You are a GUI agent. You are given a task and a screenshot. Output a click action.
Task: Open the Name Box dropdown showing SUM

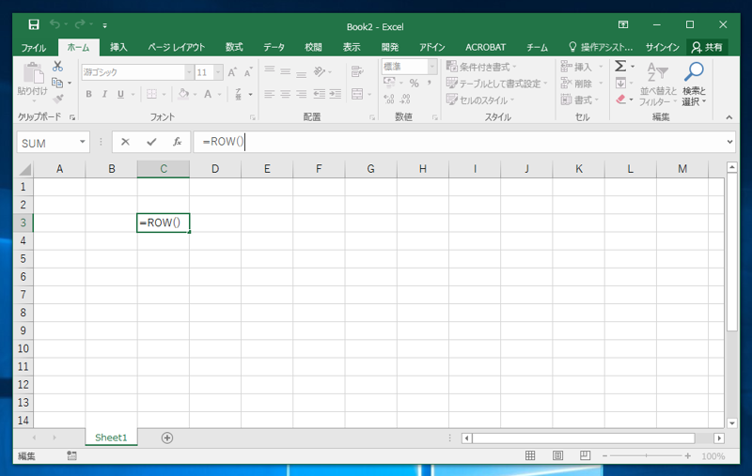(x=83, y=142)
